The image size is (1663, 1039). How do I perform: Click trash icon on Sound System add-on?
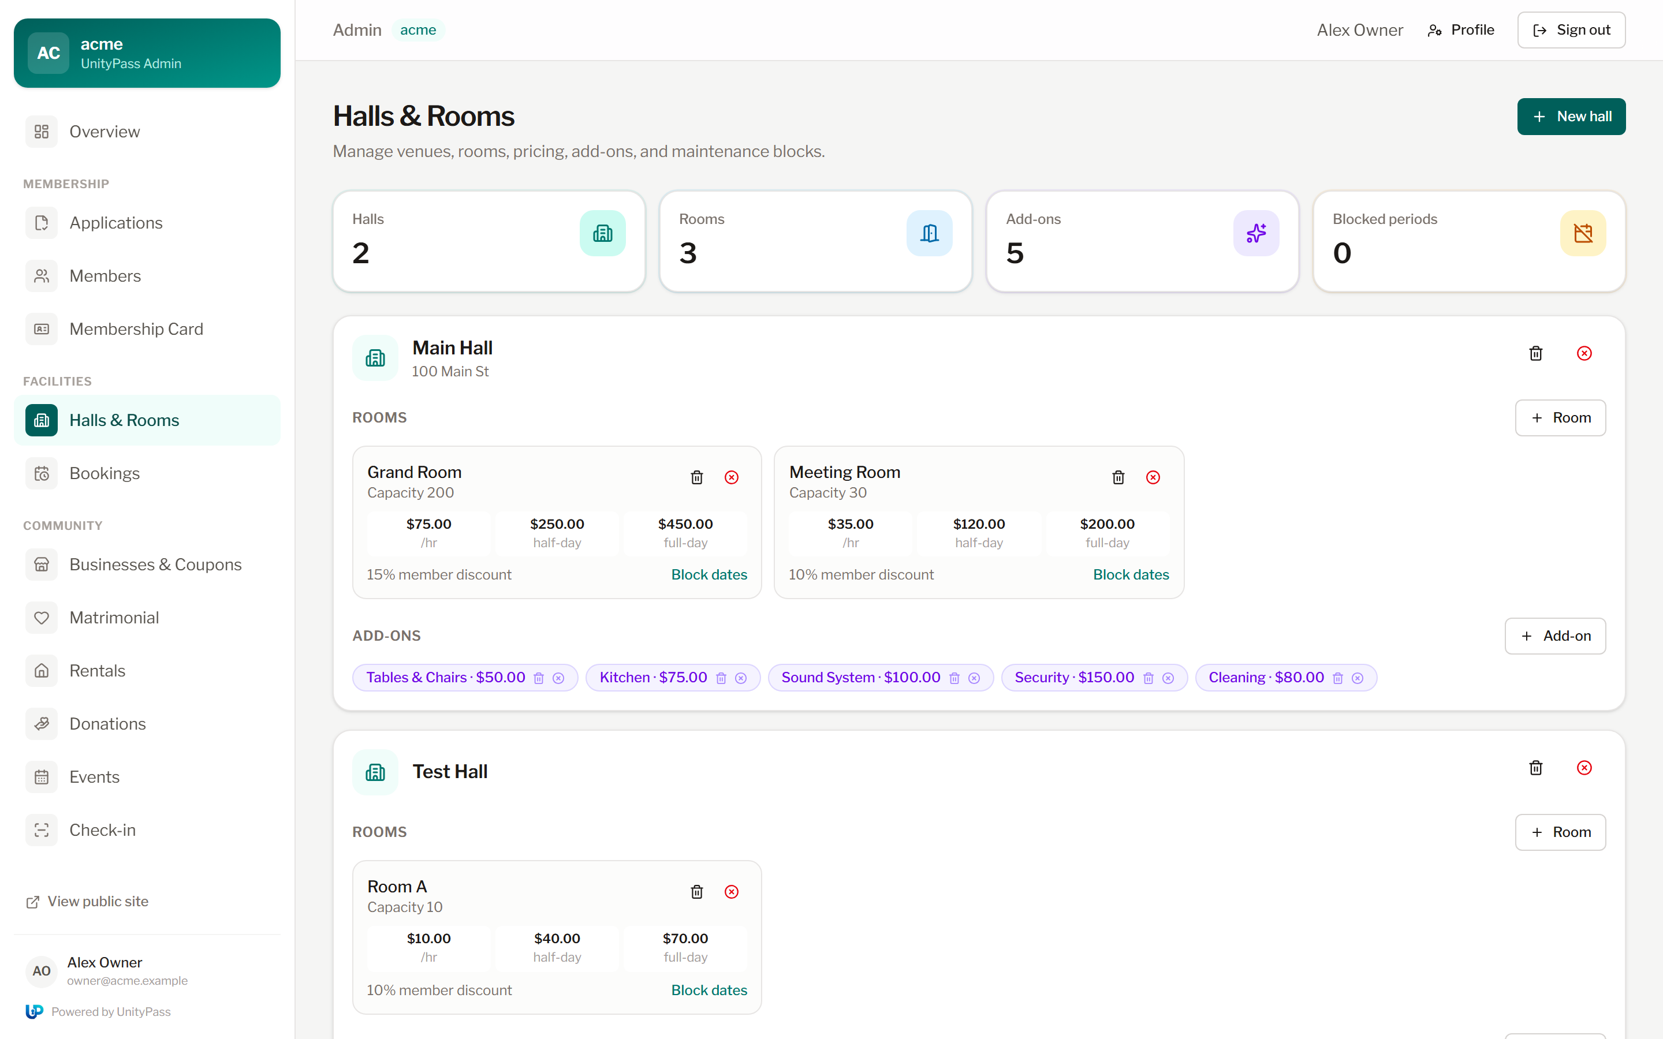click(x=954, y=678)
